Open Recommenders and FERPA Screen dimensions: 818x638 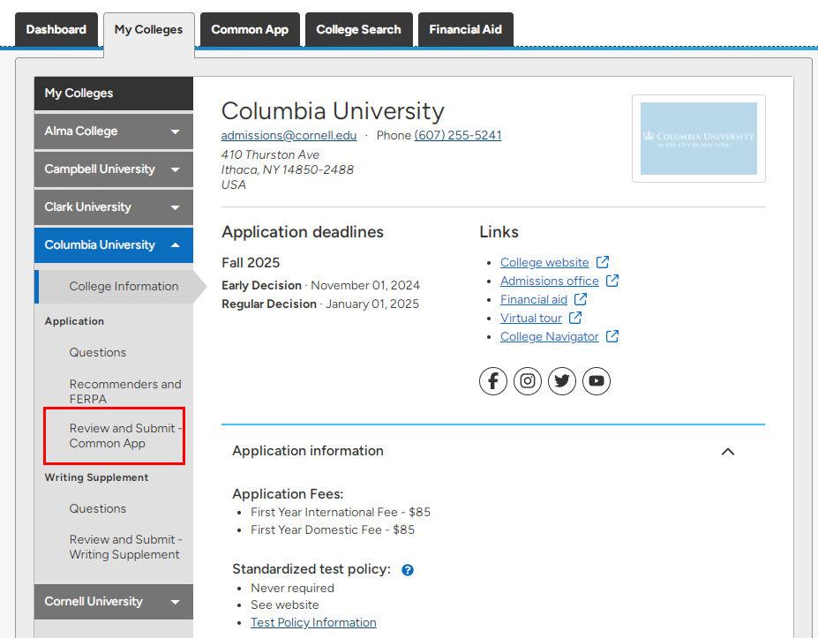coord(125,391)
